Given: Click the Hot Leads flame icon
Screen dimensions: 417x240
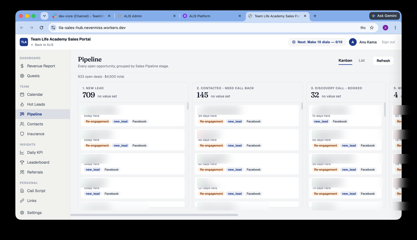Looking at the screenshot, I should click(22, 104).
